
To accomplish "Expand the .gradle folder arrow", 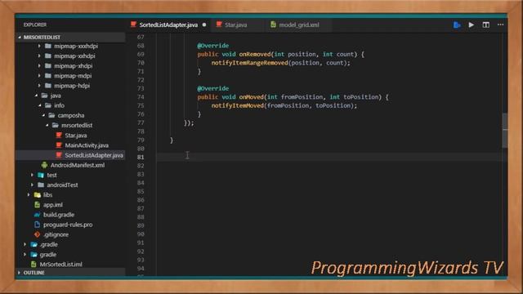I will click(x=25, y=244).
